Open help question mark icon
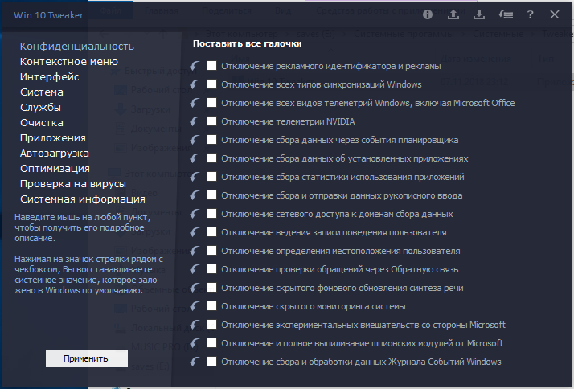The height and width of the screenshot is (389, 574). pos(530,14)
